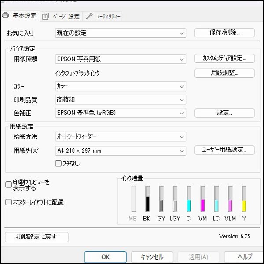This screenshot has height=264, width=264.
Task: Expand the 用紙サイズ dropdown
Action: click(121, 150)
